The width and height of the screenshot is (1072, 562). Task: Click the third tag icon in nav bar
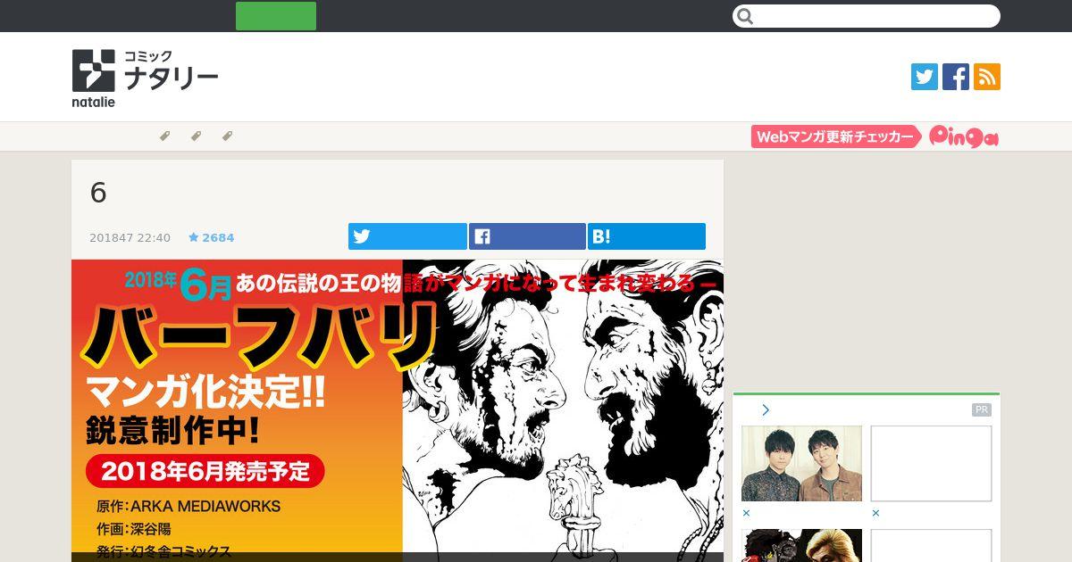[227, 136]
